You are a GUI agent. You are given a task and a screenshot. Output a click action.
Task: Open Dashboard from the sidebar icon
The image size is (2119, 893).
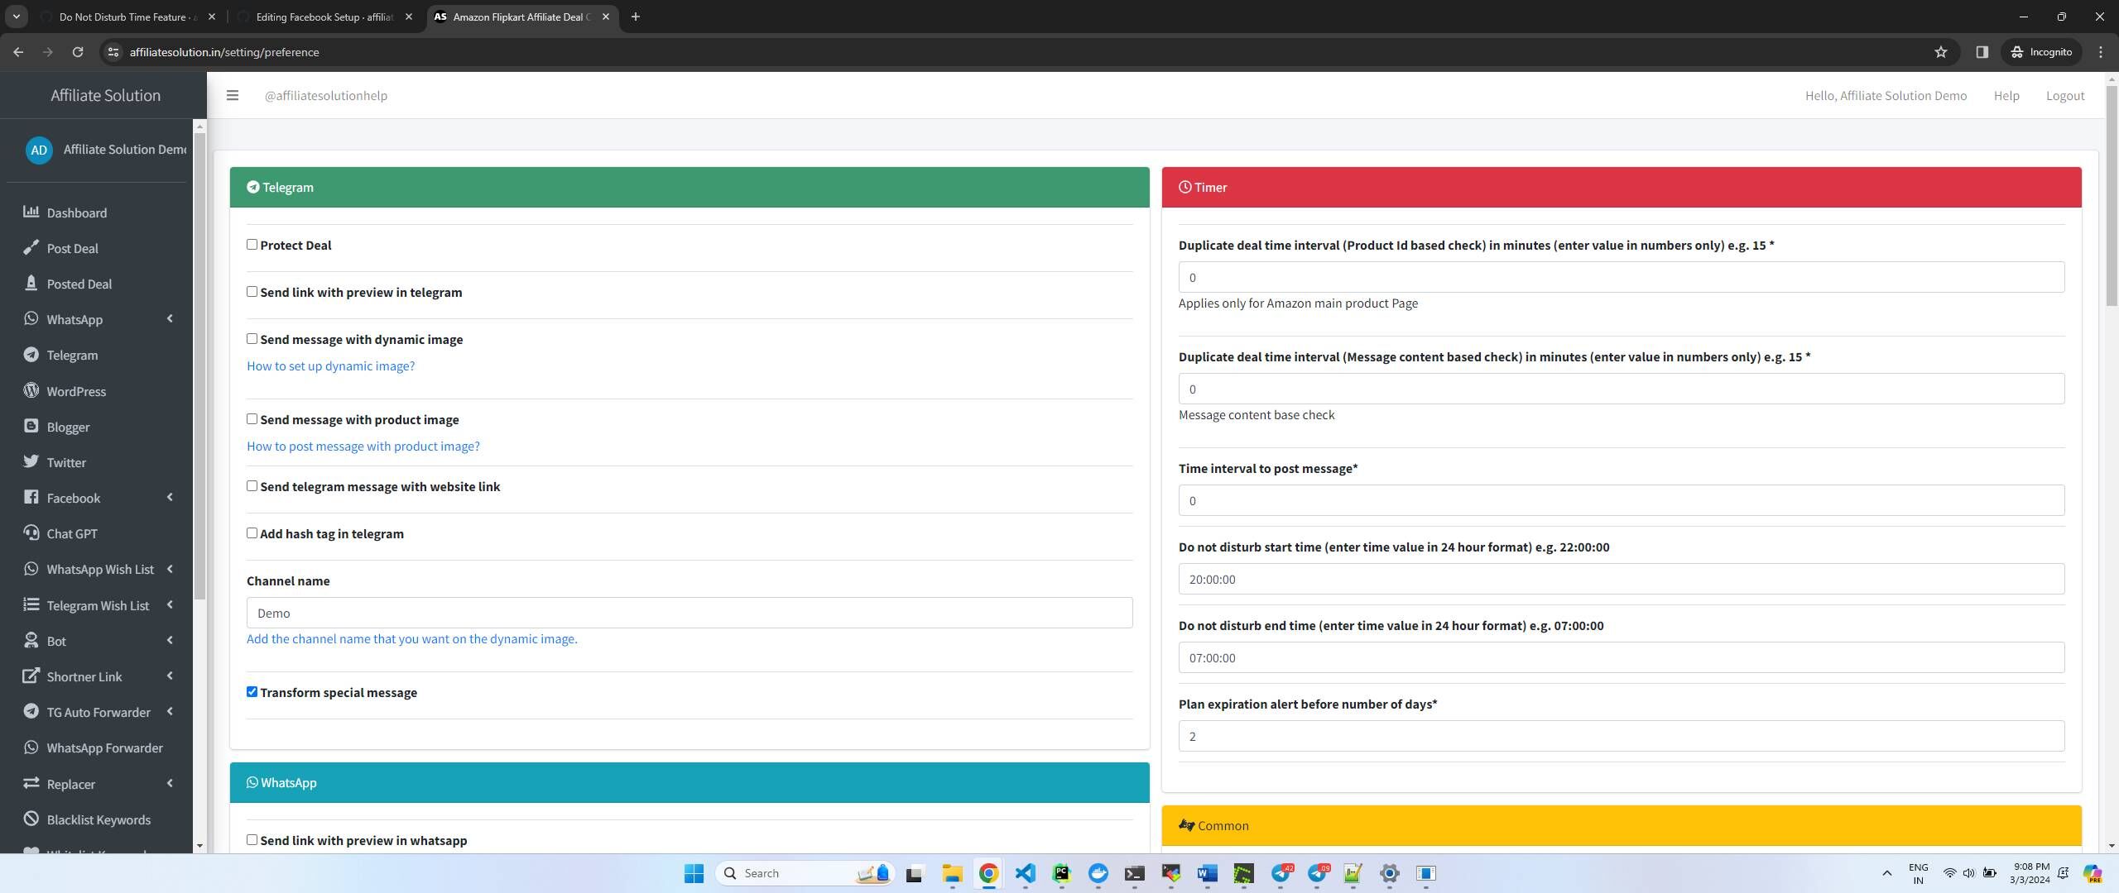tap(31, 212)
